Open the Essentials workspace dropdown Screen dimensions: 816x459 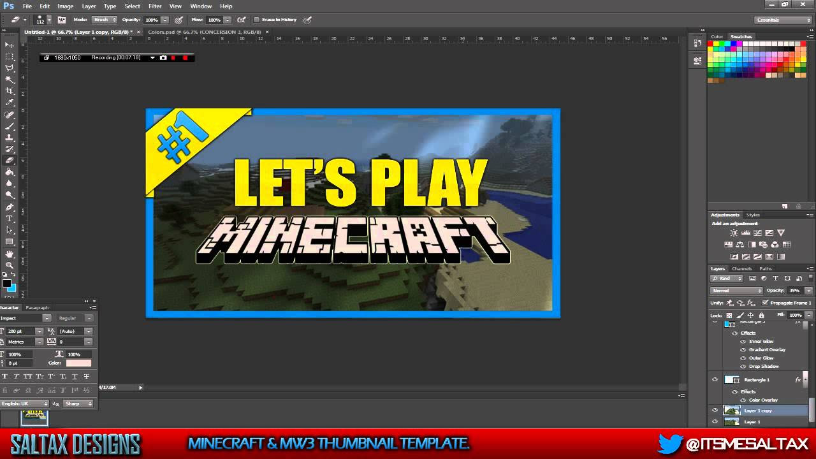[783, 20]
